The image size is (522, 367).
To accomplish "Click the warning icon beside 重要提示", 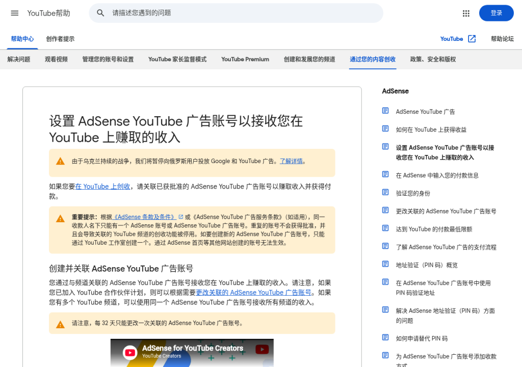I will pyautogui.click(x=60, y=219).
